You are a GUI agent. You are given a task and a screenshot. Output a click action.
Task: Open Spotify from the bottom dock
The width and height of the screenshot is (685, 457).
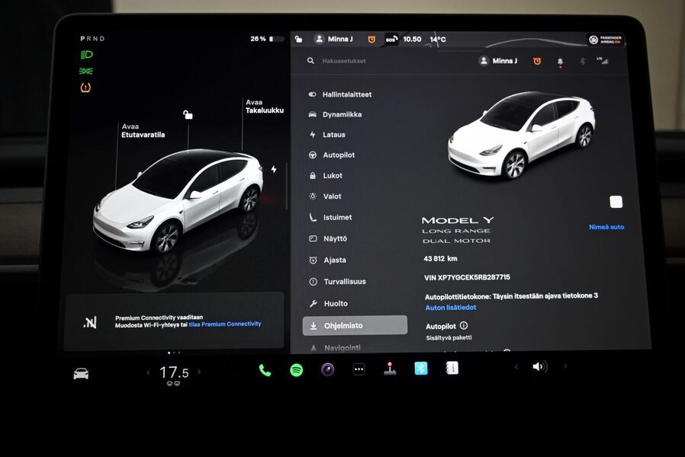click(x=296, y=369)
